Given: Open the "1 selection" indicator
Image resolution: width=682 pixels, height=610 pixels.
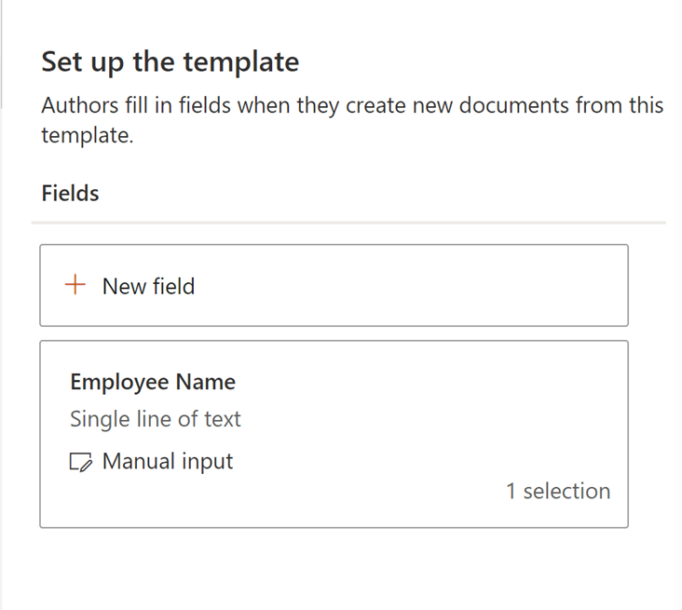Looking at the screenshot, I should [x=558, y=491].
